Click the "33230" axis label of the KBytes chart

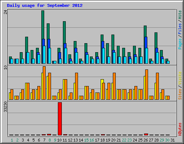pyautogui.click(x=5, y=107)
